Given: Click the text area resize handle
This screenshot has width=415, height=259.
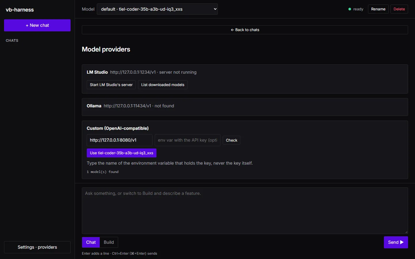Looking at the screenshot, I should (406, 232).
